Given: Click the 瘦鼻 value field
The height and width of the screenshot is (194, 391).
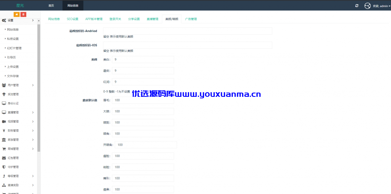Looking at the screenshot, I should (x=143, y=189).
